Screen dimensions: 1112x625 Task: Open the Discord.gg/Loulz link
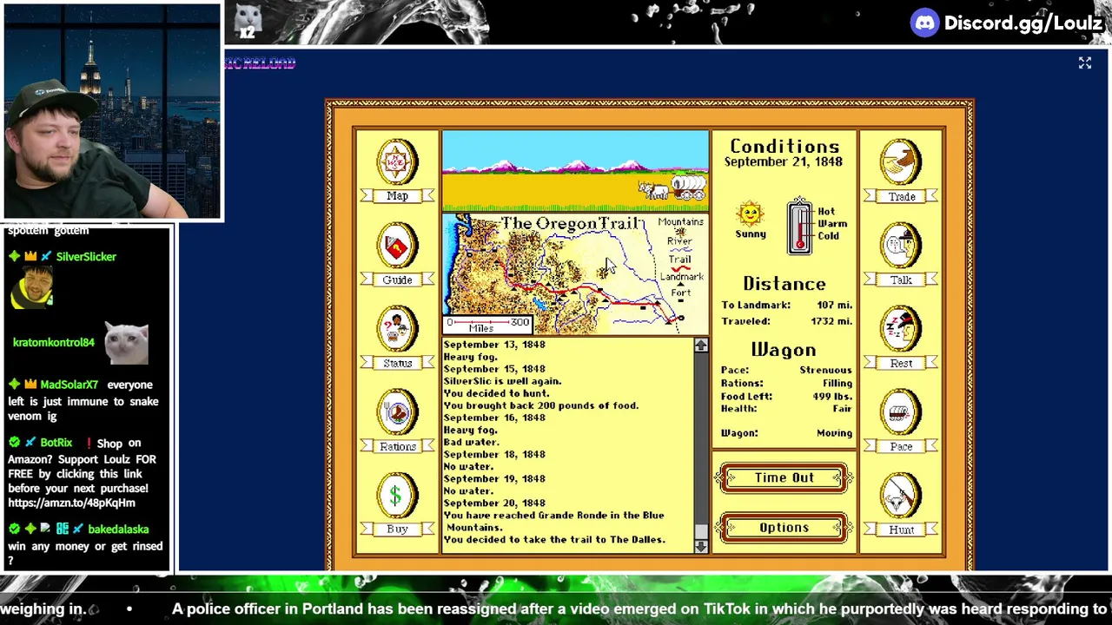point(1023,23)
